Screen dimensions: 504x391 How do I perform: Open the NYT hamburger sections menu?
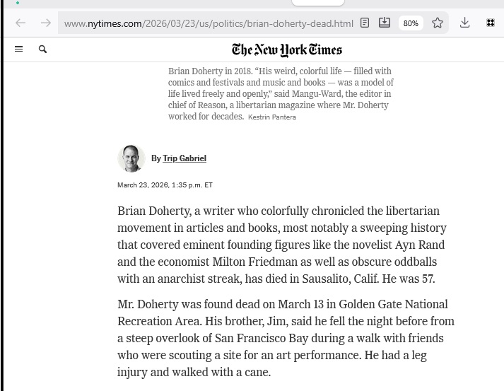(19, 49)
